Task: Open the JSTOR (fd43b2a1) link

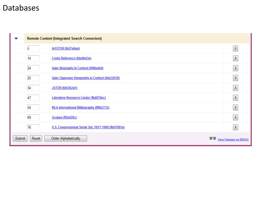Action: (64, 88)
